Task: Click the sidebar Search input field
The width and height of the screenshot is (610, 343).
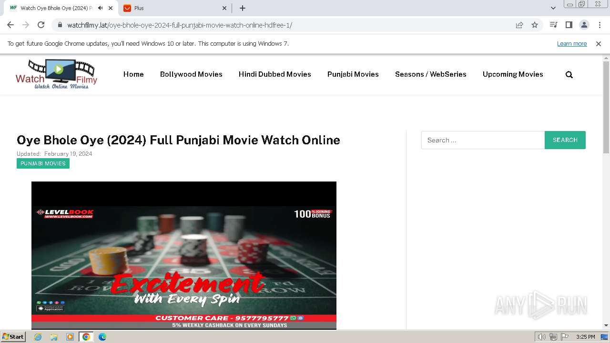Action: pos(483,140)
